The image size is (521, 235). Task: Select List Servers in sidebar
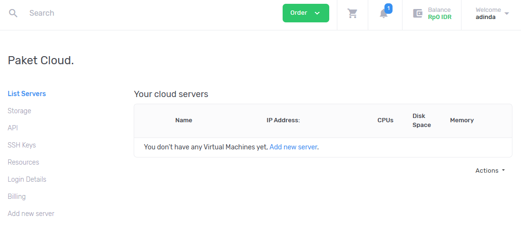click(27, 94)
